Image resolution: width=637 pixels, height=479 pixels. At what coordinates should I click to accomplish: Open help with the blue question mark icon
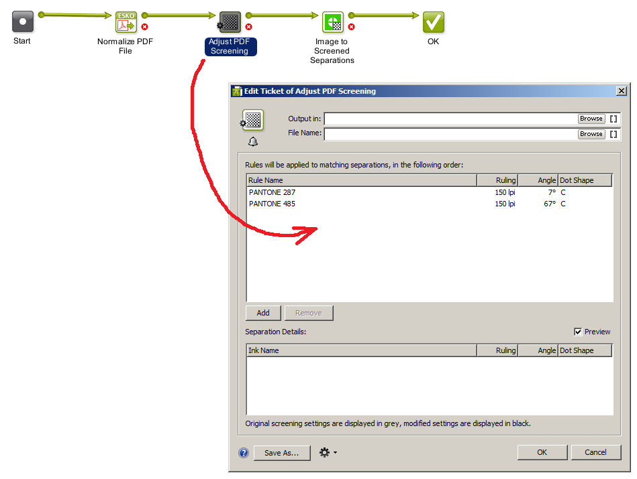coord(244,453)
